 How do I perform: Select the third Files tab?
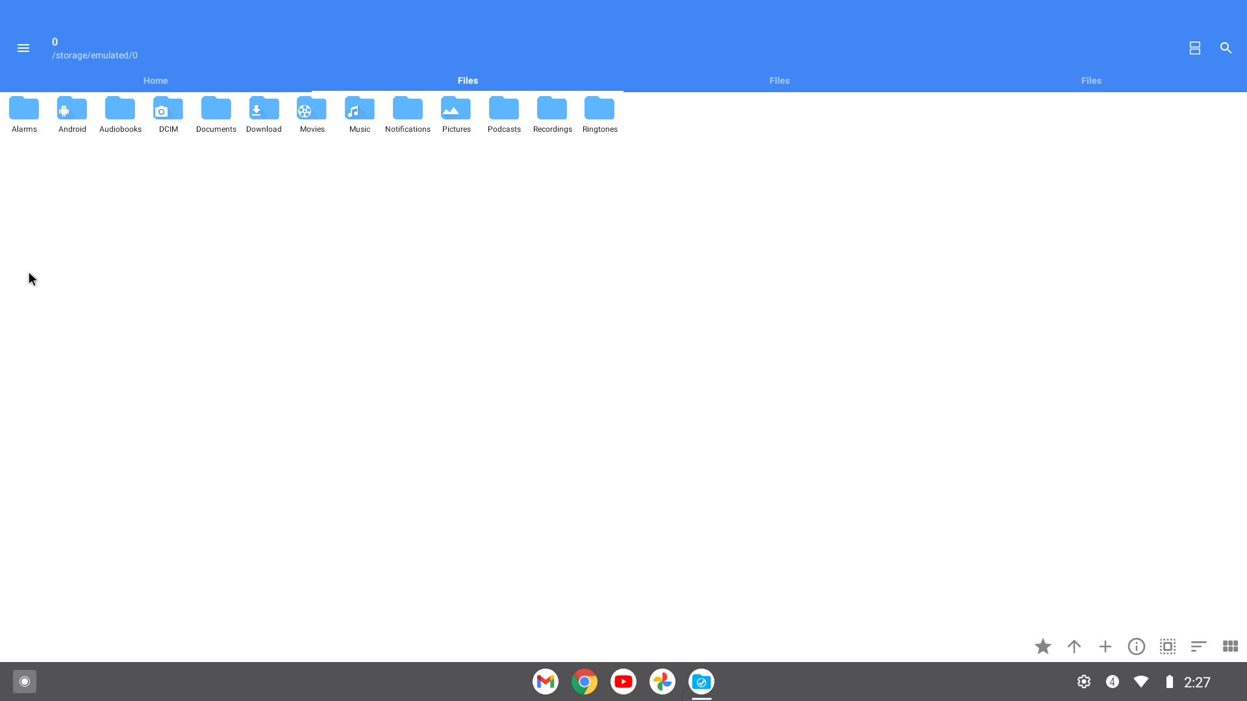point(1091,80)
